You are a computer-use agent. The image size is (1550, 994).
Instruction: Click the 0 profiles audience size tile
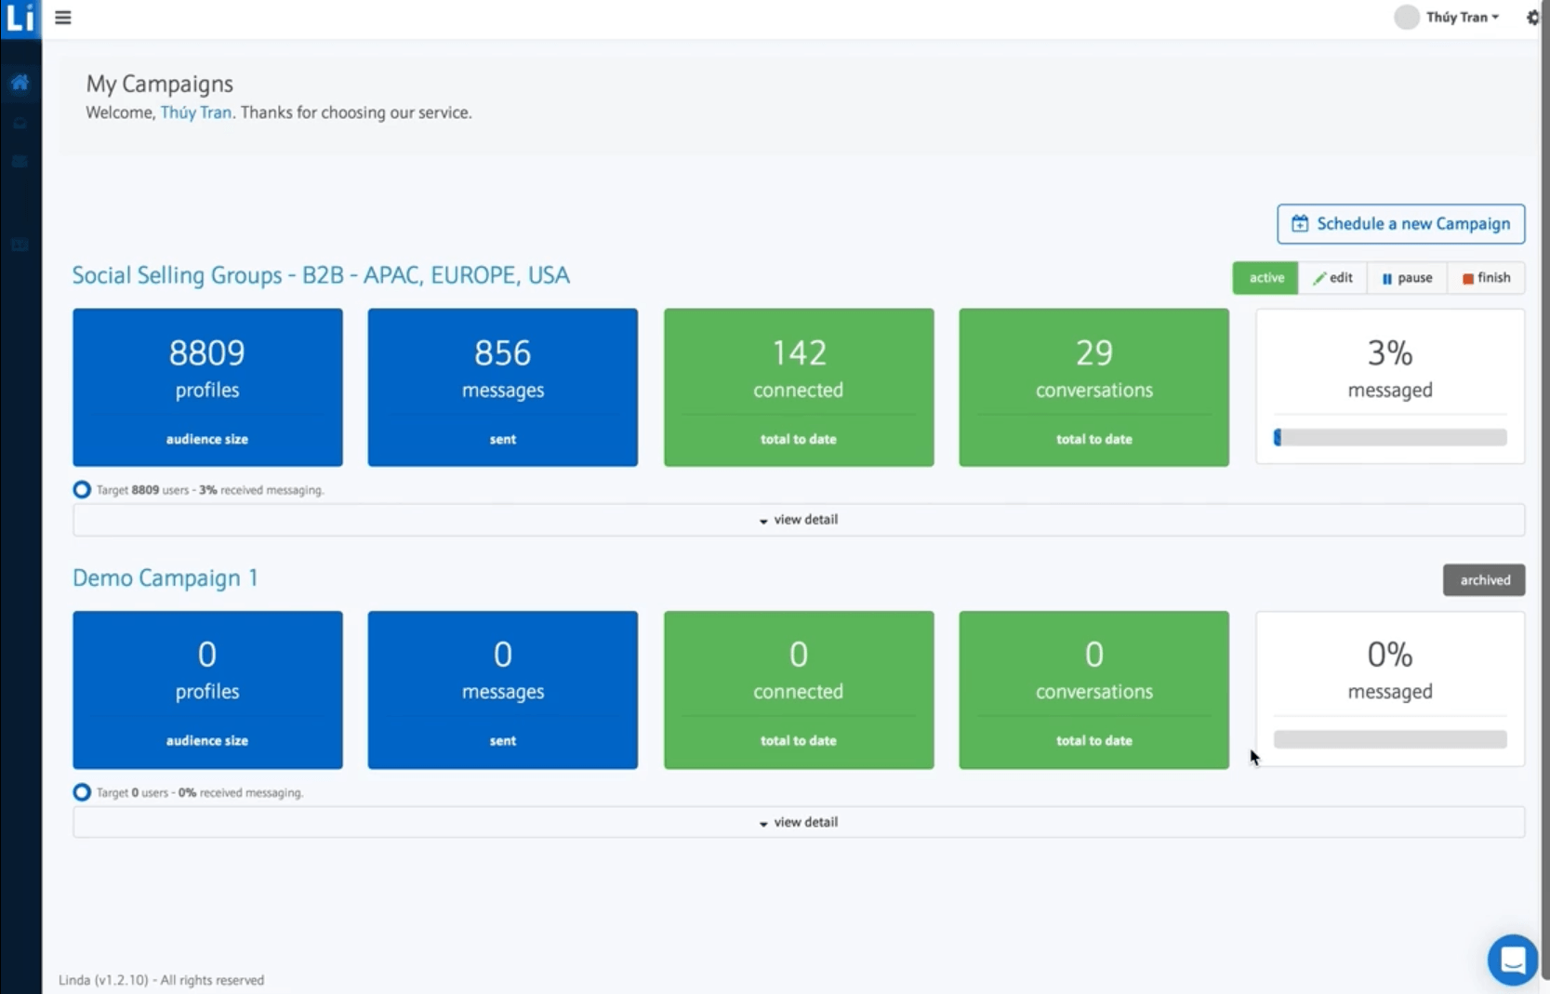click(x=207, y=690)
